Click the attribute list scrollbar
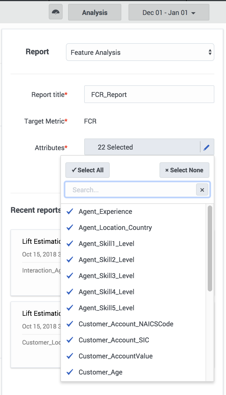Screen dimensions: 226x395 [210, 248]
